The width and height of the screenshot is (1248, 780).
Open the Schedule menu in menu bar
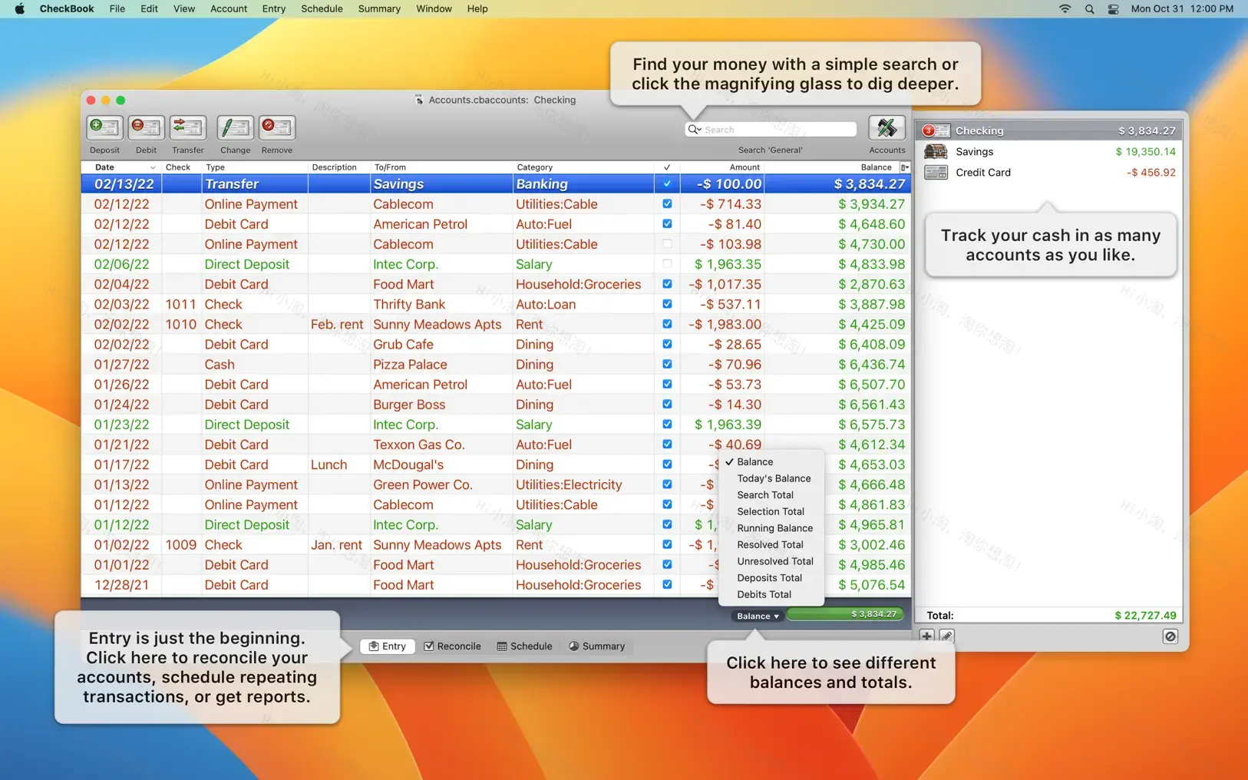322,8
